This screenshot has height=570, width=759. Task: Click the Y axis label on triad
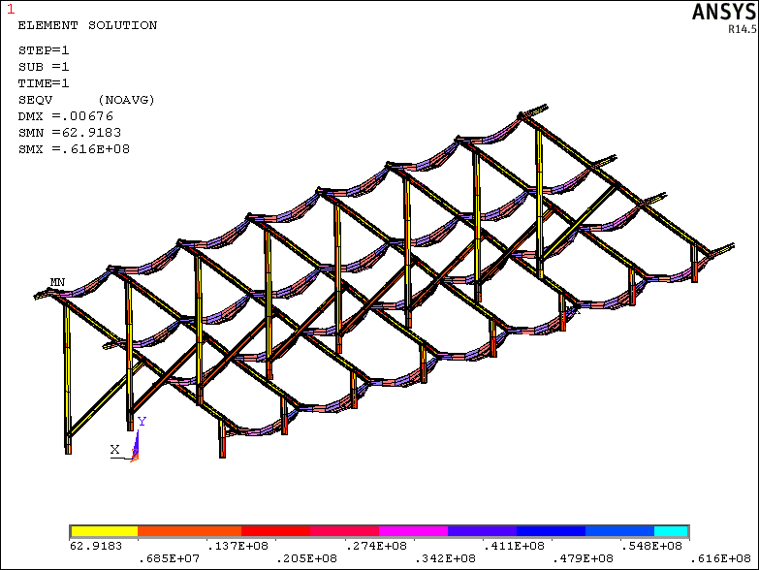142,422
